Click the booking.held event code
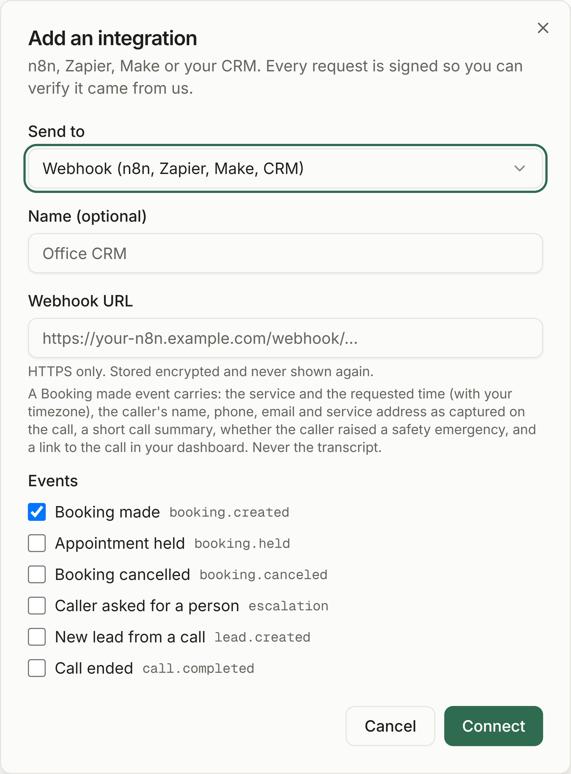The image size is (571, 774). tap(242, 543)
